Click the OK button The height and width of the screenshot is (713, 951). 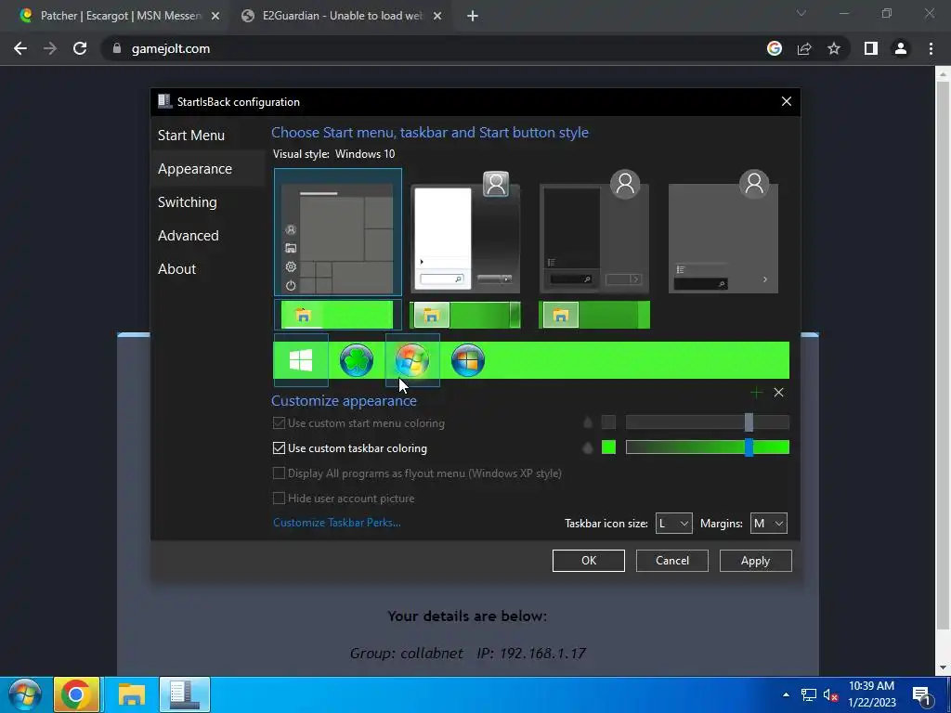[x=588, y=561]
